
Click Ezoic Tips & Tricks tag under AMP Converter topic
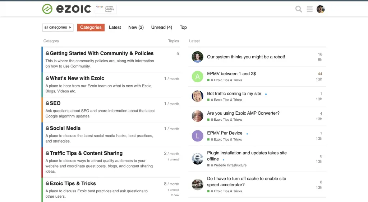click(x=225, y=120)
